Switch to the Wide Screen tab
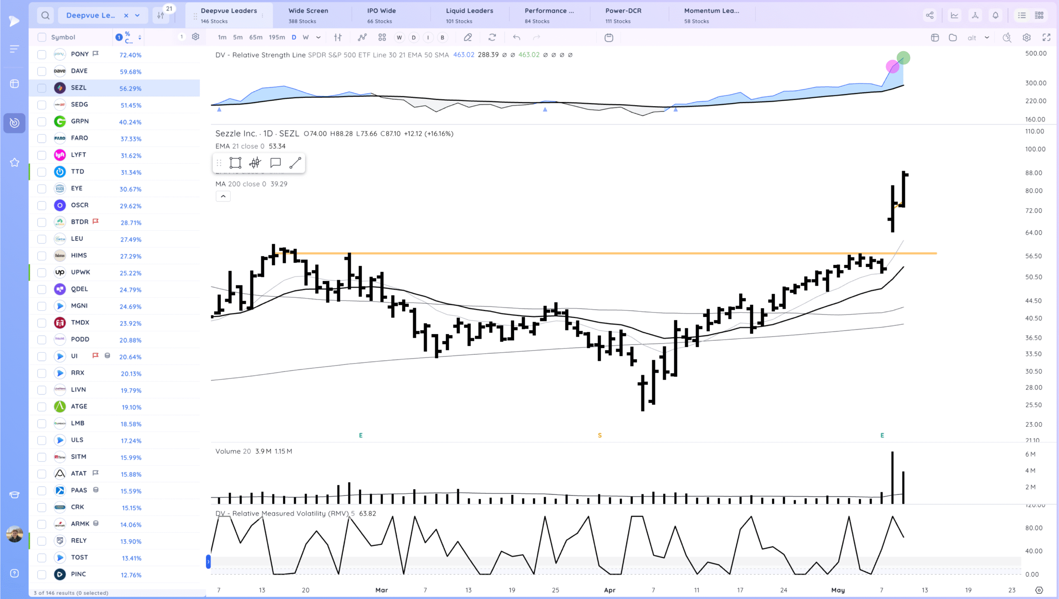The image size is (1059, 599). pos(308,15)
